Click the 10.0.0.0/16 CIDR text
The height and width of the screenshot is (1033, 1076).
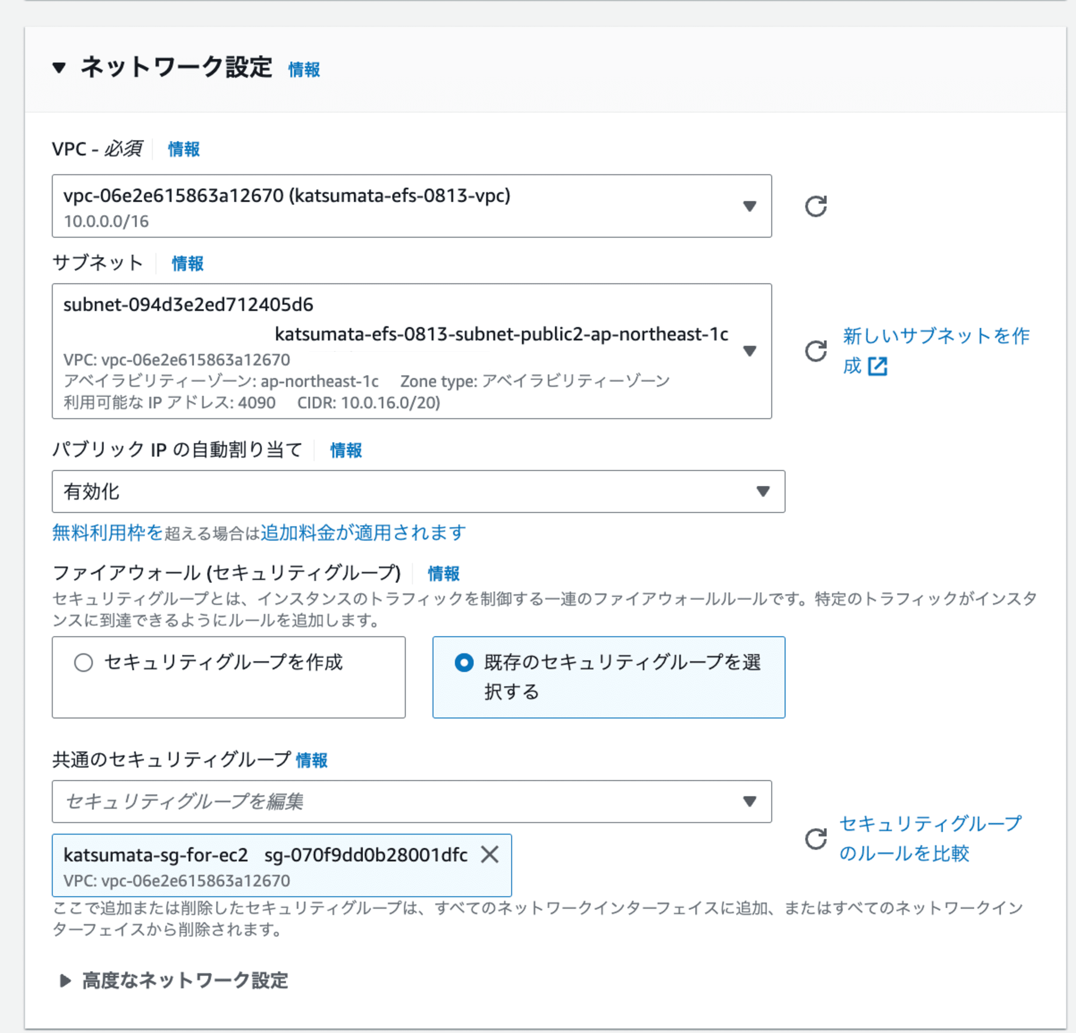click(106, 221)
